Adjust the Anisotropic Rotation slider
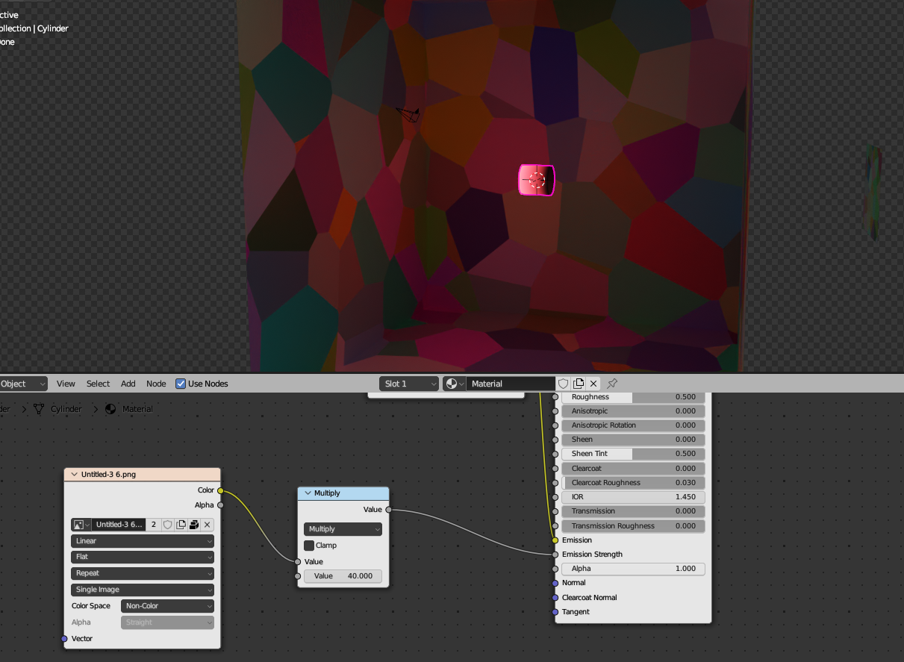The height and width of the screenshot is (662, 904). pyautogui.click(x=633, y=425)
